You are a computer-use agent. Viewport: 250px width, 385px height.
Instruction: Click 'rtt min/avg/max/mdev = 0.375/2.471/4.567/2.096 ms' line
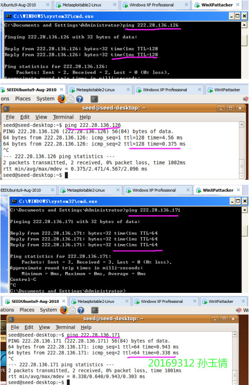75,169
